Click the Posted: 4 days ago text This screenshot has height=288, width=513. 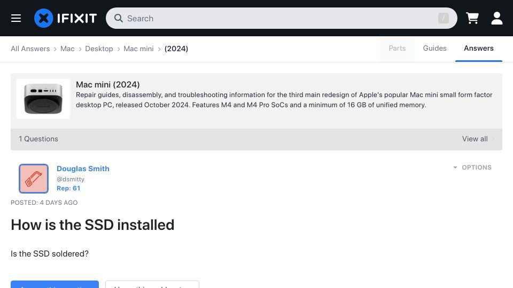pyautogui.click(x=44, y=203)
